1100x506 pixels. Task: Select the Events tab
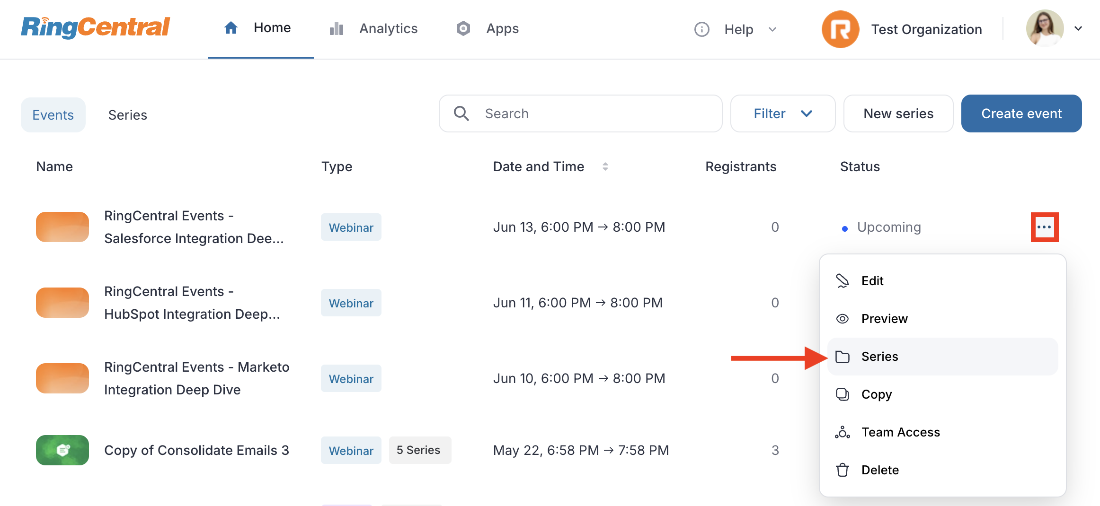click(53, 115)
